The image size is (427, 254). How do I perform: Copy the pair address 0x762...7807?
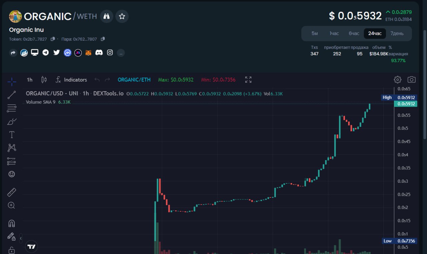(103, 39)
